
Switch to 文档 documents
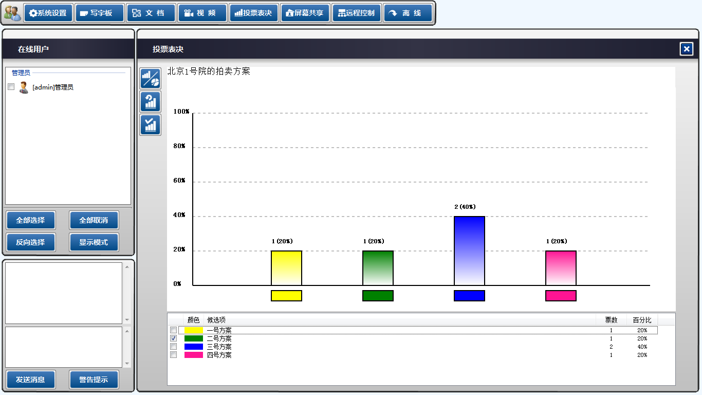[x=151, y=13]
